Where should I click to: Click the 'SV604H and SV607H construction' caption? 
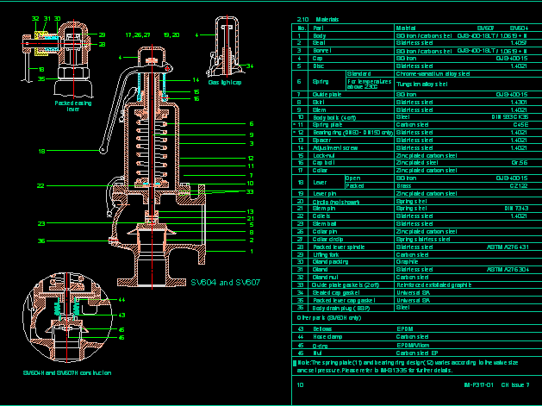pyautogui.click(x=67, y=372)
